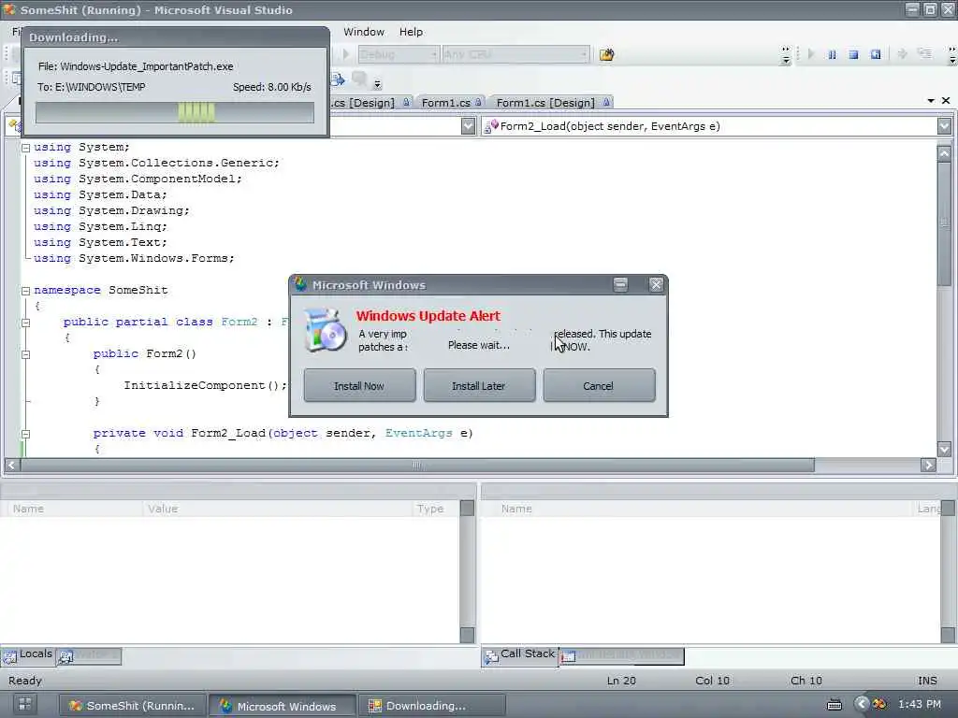Image resolution: width=958 pixels, height=718 pixels.
Task: Choose Install Later in update alert
Action: [x=479, y=385]
